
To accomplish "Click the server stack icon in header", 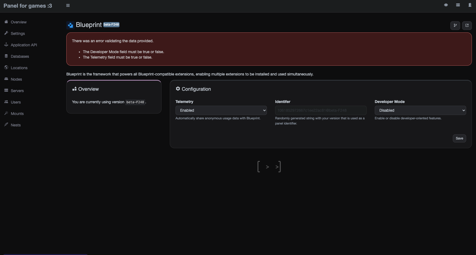I will tap(458, 5).
